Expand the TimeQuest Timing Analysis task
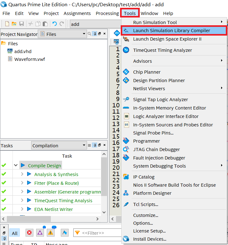Viewport: 228px width, 245px height. click(22, 200)
